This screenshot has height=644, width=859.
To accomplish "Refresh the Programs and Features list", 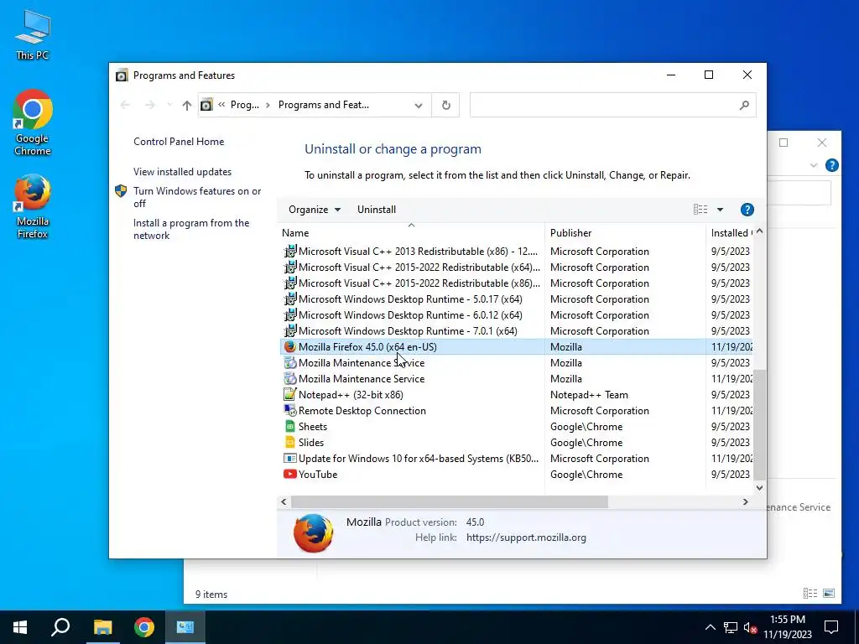I will point(446,105).
